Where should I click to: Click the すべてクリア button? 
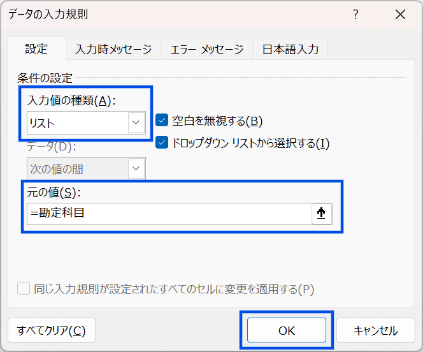coord(52,330)
